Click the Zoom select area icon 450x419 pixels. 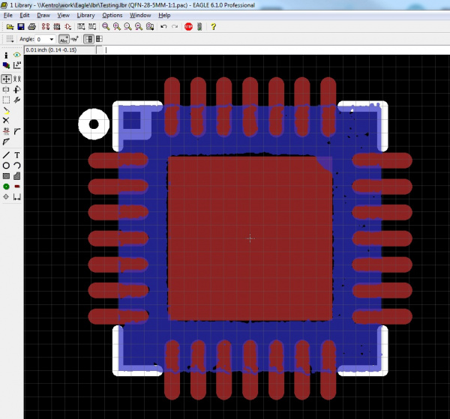coord(150,27)
